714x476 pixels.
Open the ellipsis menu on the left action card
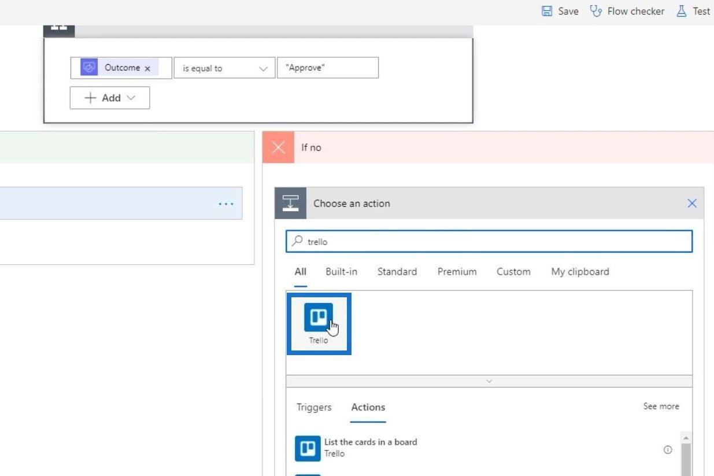226,204
